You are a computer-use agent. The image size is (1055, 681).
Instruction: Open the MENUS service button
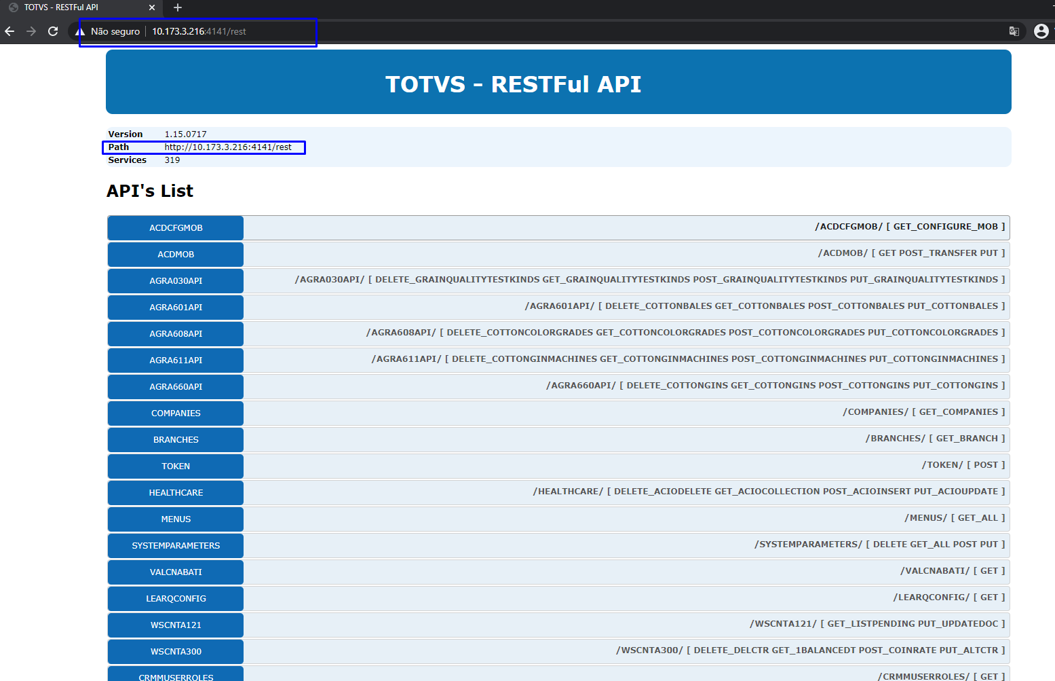176,519
